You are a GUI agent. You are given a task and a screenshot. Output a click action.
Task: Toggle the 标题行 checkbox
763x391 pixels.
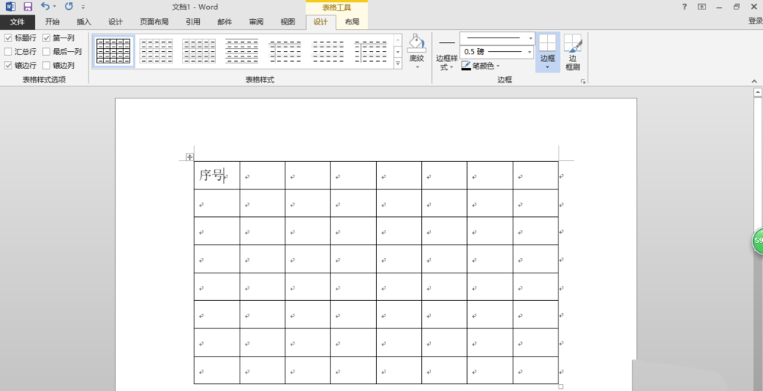point(8,38)
